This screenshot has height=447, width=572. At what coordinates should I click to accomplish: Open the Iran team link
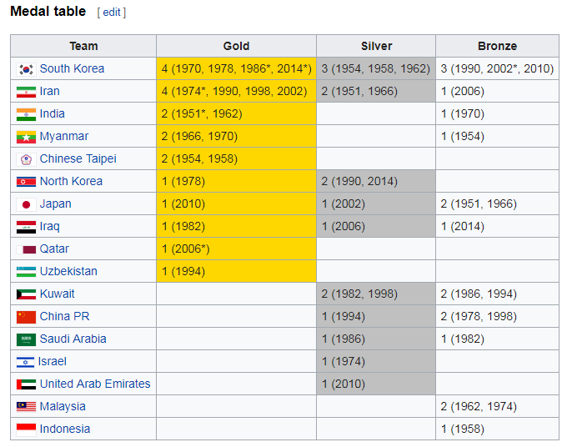point(50,91)
